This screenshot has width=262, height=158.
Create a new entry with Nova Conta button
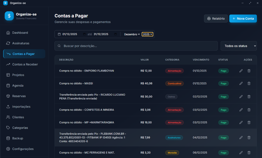point(243,18)
